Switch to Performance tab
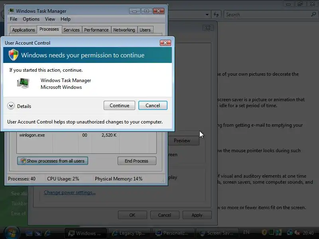 tap(96, 30)
